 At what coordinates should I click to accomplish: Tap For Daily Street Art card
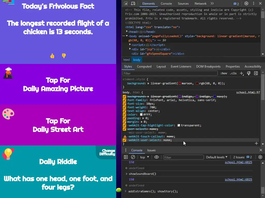(58, 125)
